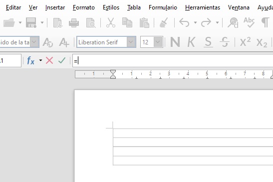
Task: Open Find and Replace icon
Action: tap(233, 22)
